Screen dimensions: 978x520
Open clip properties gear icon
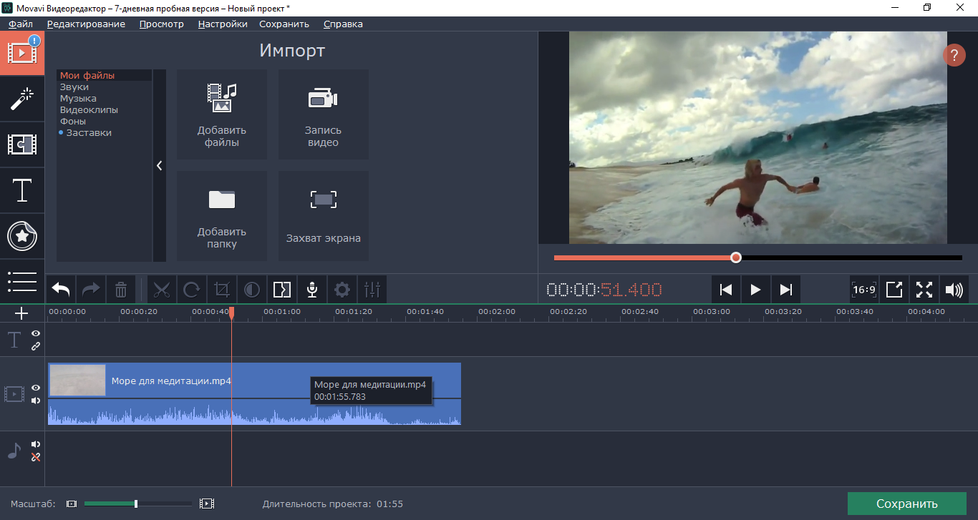[x=342, y=290]
